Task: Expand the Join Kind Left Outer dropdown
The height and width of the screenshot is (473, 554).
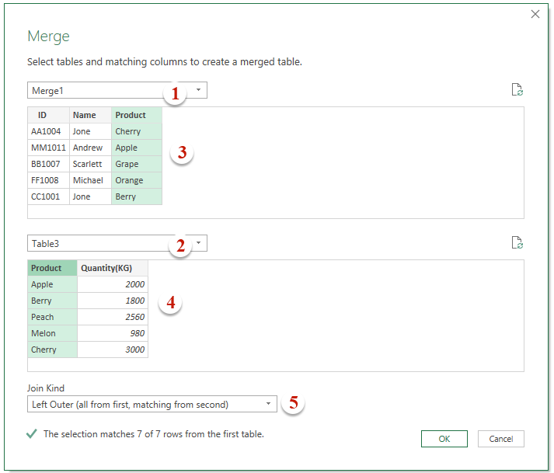Action: click(x=268, y=404)
